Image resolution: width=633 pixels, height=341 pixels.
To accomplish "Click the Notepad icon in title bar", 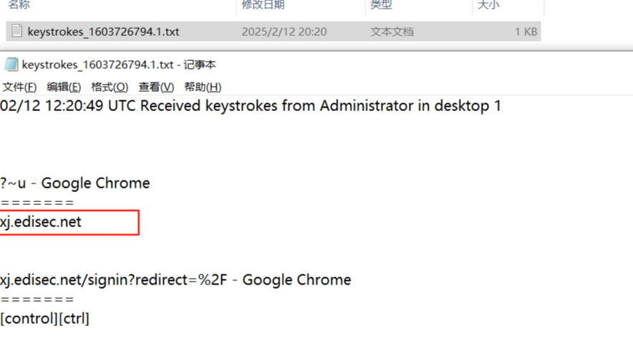I will (x=11, y=65).
